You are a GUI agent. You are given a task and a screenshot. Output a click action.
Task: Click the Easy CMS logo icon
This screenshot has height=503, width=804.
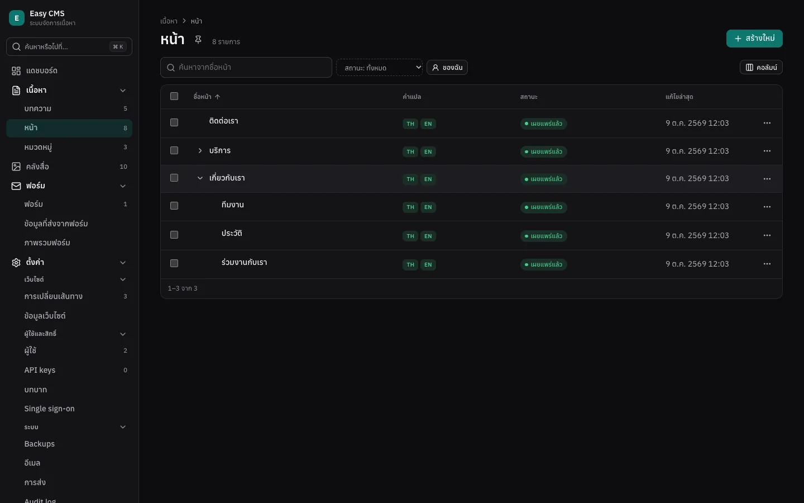(17, 18)
